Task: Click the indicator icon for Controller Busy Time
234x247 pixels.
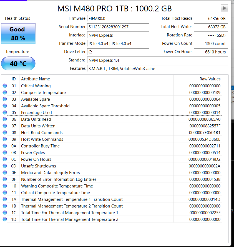Action: 5,146
